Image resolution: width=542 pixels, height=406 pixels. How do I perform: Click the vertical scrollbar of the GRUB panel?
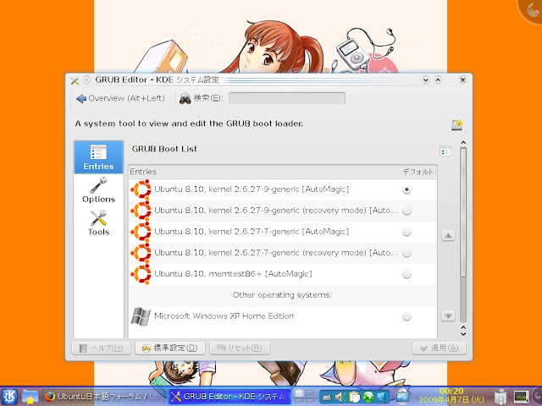[x=463, y=212]
